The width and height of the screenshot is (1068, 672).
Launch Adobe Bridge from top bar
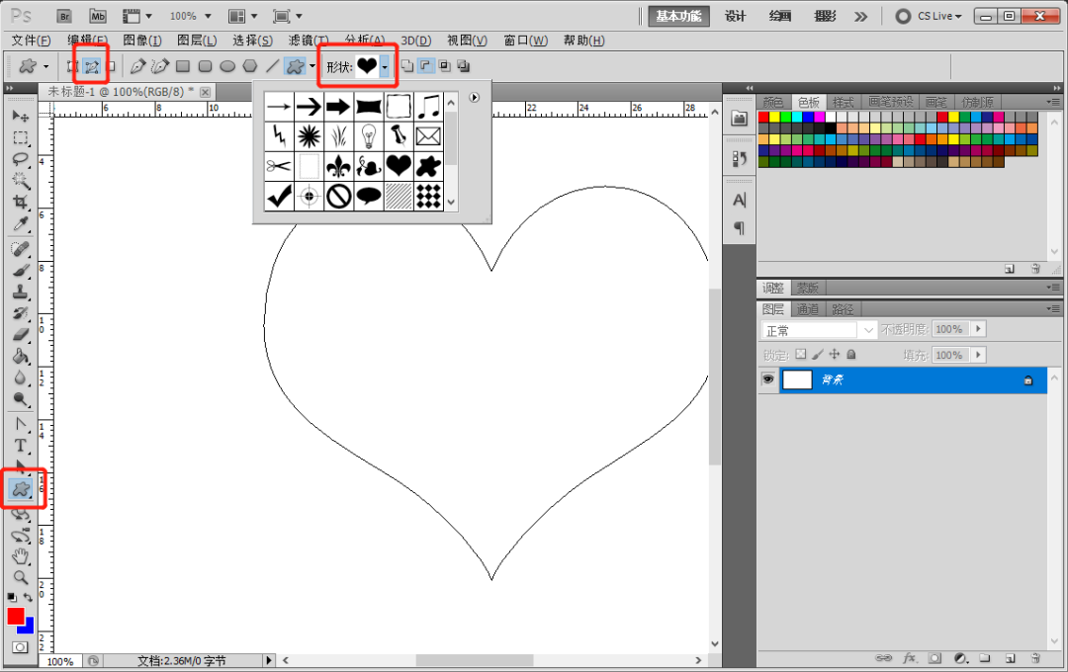[x=64, y=16]
